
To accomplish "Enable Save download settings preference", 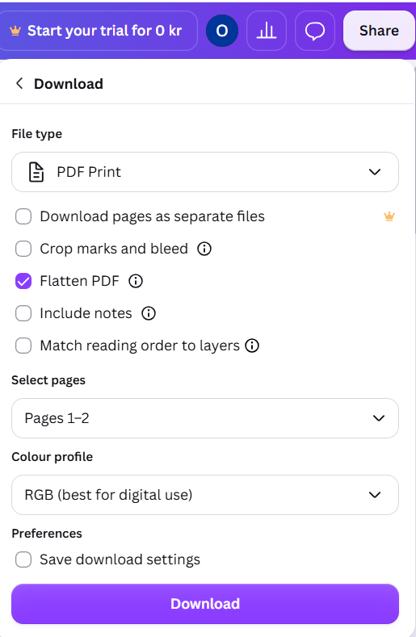I will pyautogui.click(x=23, y=559).
